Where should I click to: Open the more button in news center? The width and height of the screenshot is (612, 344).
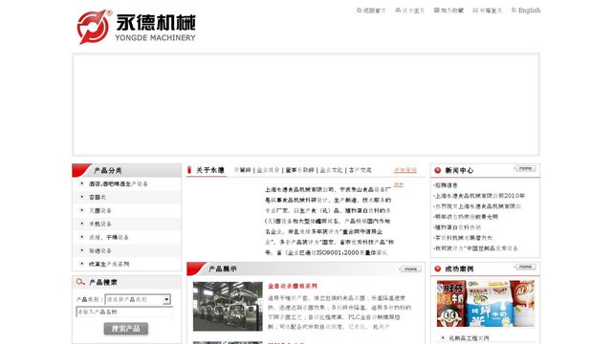pyautogui.click(x=525, y=168)
